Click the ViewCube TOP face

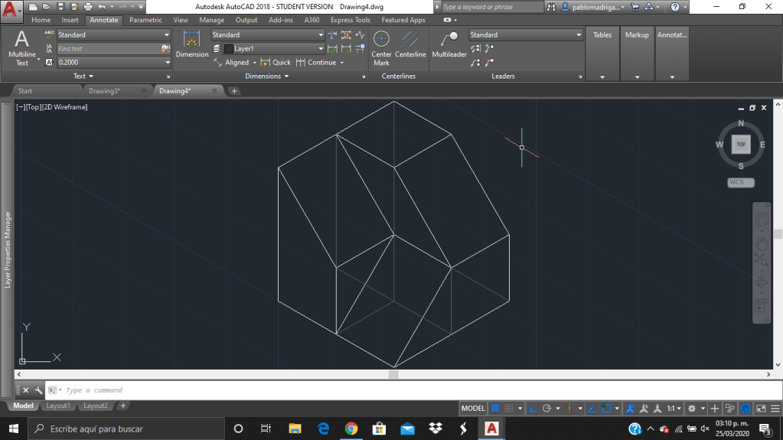coord(740,145)
